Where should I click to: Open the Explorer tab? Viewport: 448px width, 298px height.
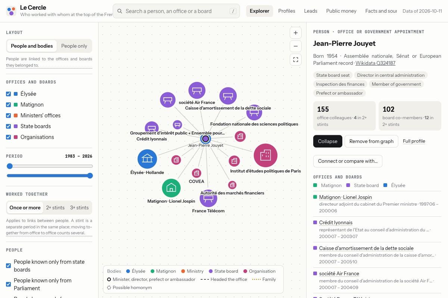(x=259, y=11)
